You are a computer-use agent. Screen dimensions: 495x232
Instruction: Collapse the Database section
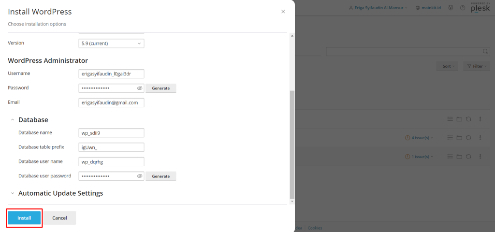(13, 120)
